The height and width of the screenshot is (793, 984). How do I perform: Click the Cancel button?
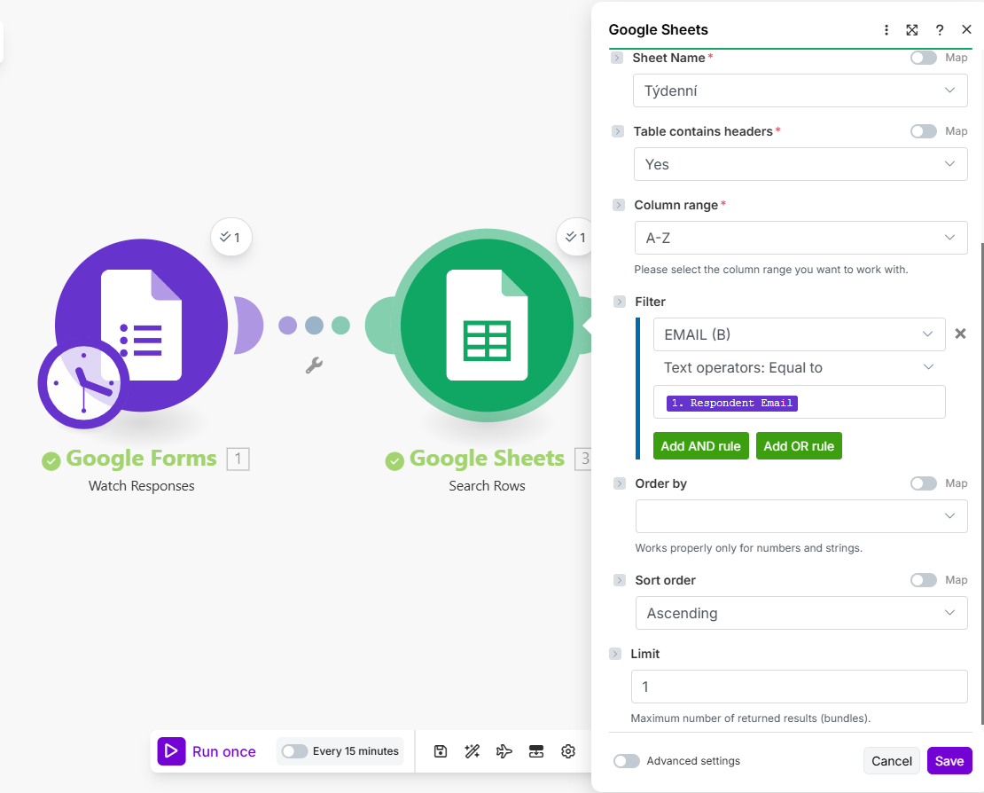pyautogui.click(x=891, y=761)
